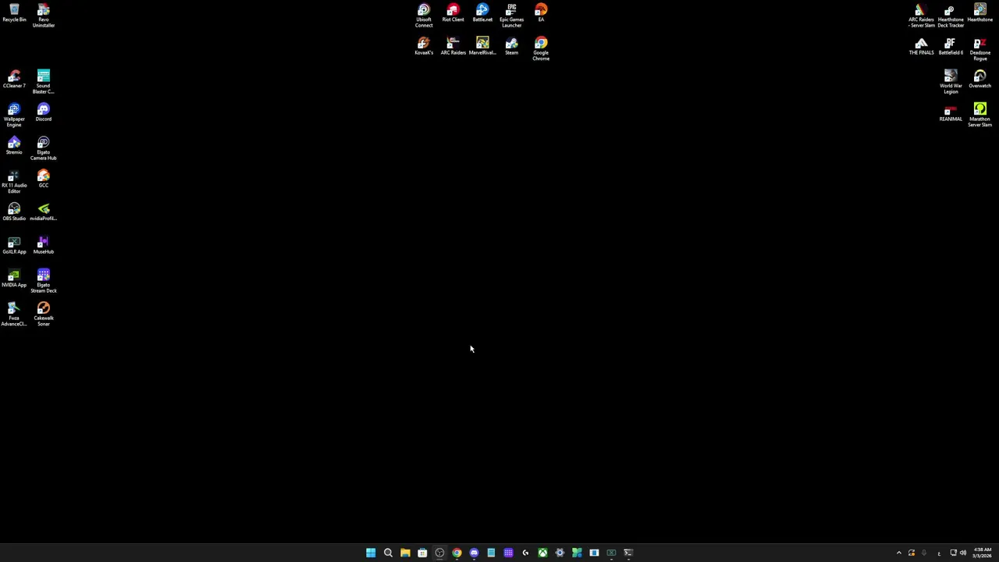The width and height of the screenshot is (999, 562).
Task: Select the Steam desktop shortcut
Action: (x=512, y=46)
